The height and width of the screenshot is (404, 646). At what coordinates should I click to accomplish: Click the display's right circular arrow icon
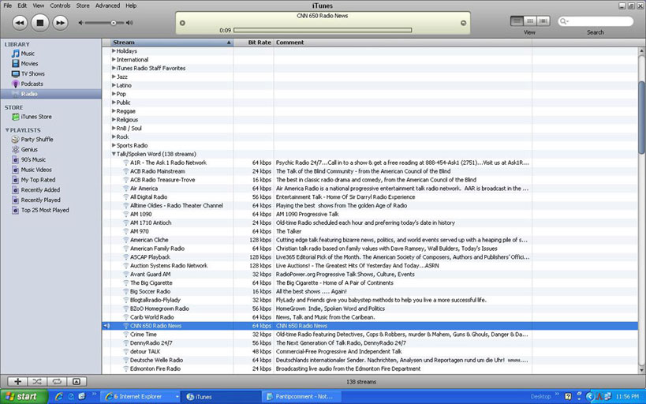(x=463, y=23)
